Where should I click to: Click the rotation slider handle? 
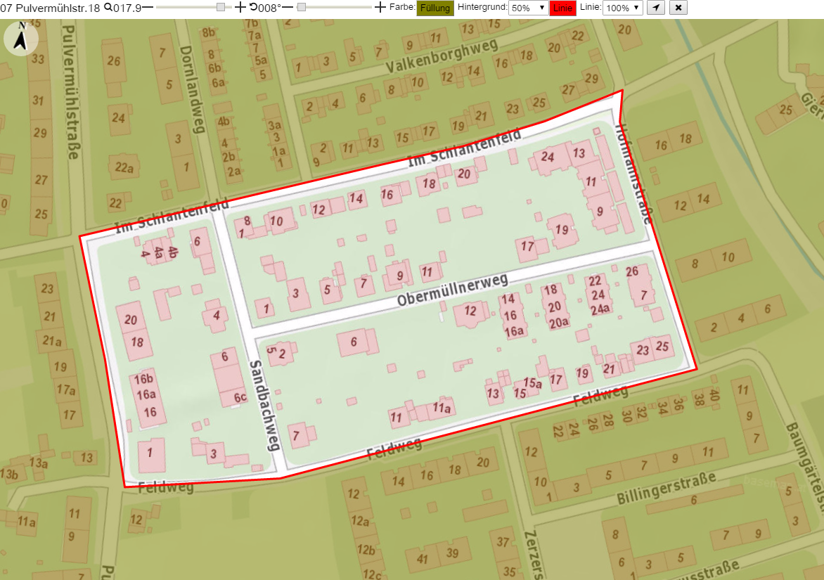(301, 7)
